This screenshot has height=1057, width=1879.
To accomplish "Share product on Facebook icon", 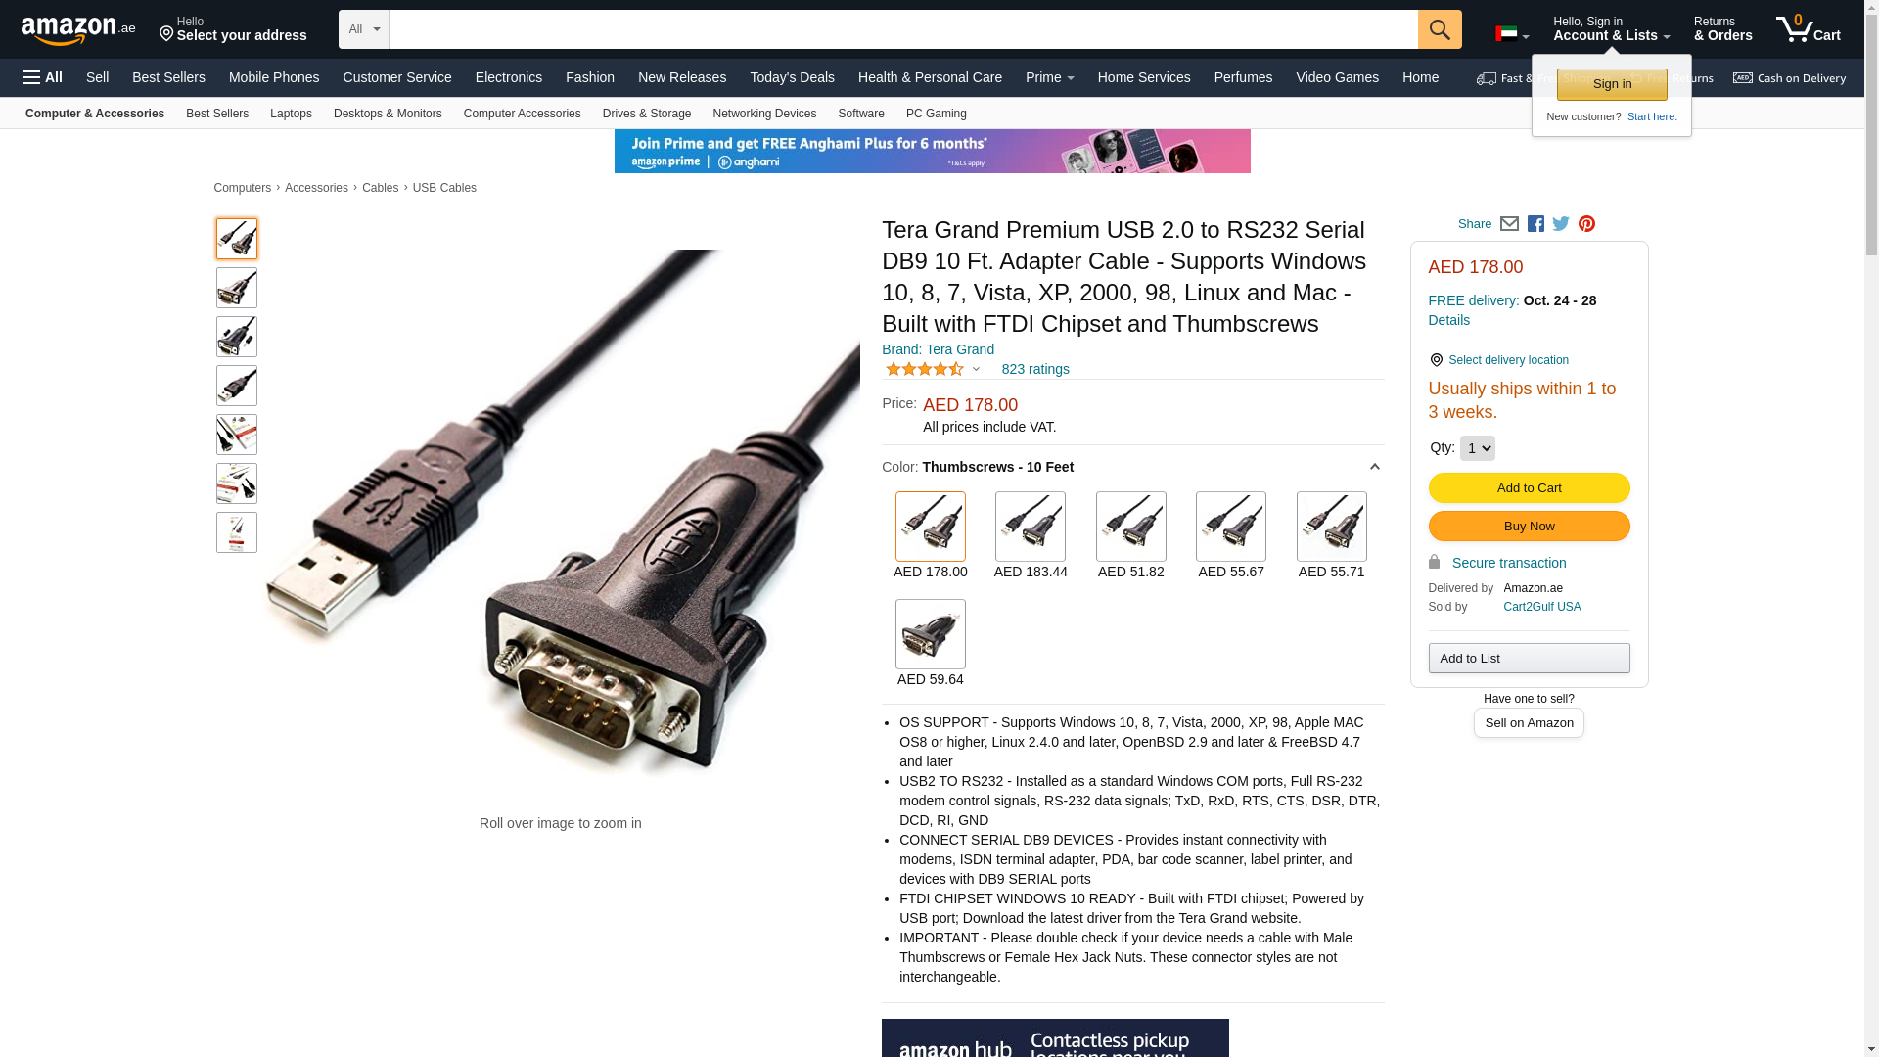I will click(1535, 224).
